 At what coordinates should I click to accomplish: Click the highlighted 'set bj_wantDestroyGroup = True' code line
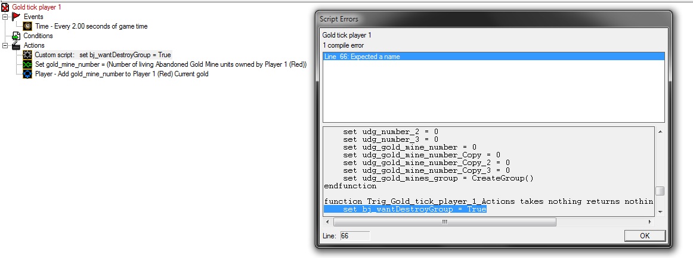coord(406,209)
